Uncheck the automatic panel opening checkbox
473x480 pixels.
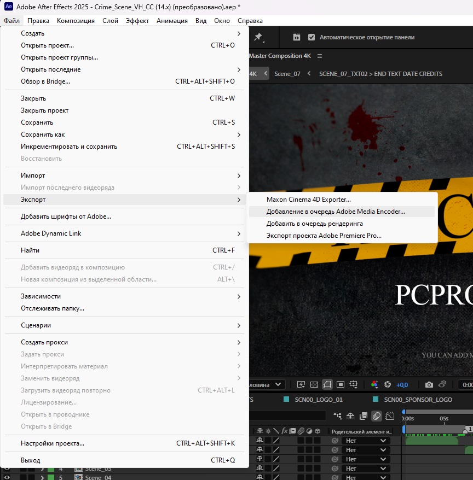[x=312, y=37]
